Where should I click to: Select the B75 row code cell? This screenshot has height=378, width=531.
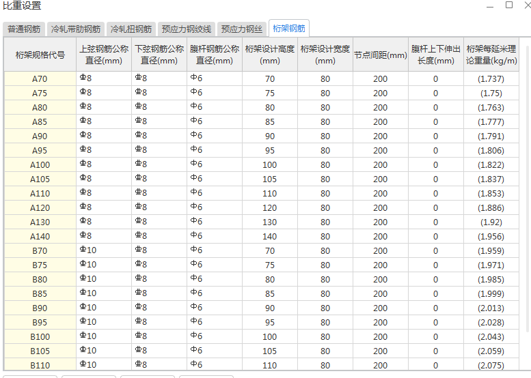40,265
